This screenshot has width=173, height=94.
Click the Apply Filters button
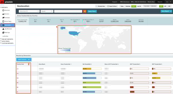click(92, 11)
